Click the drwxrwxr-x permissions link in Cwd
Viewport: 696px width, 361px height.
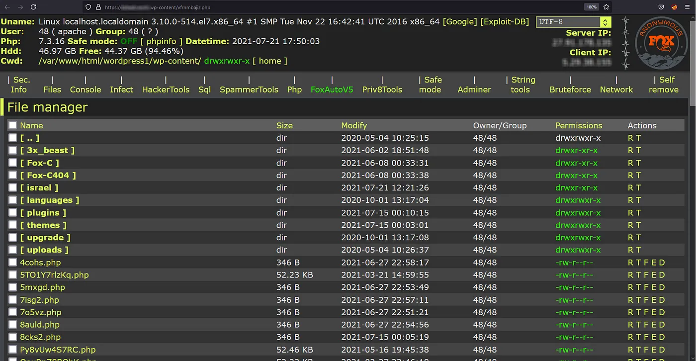pyautogui.click(x=227, y=61)
